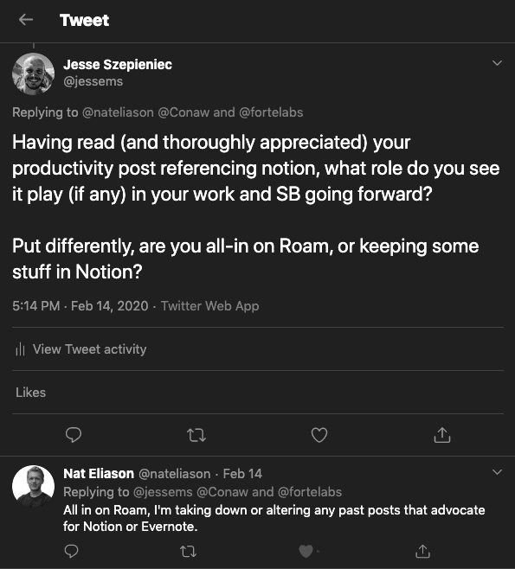Share Jesse's tweet via share icon
This screenshot has height=569, width=515.
pos(442,435)
